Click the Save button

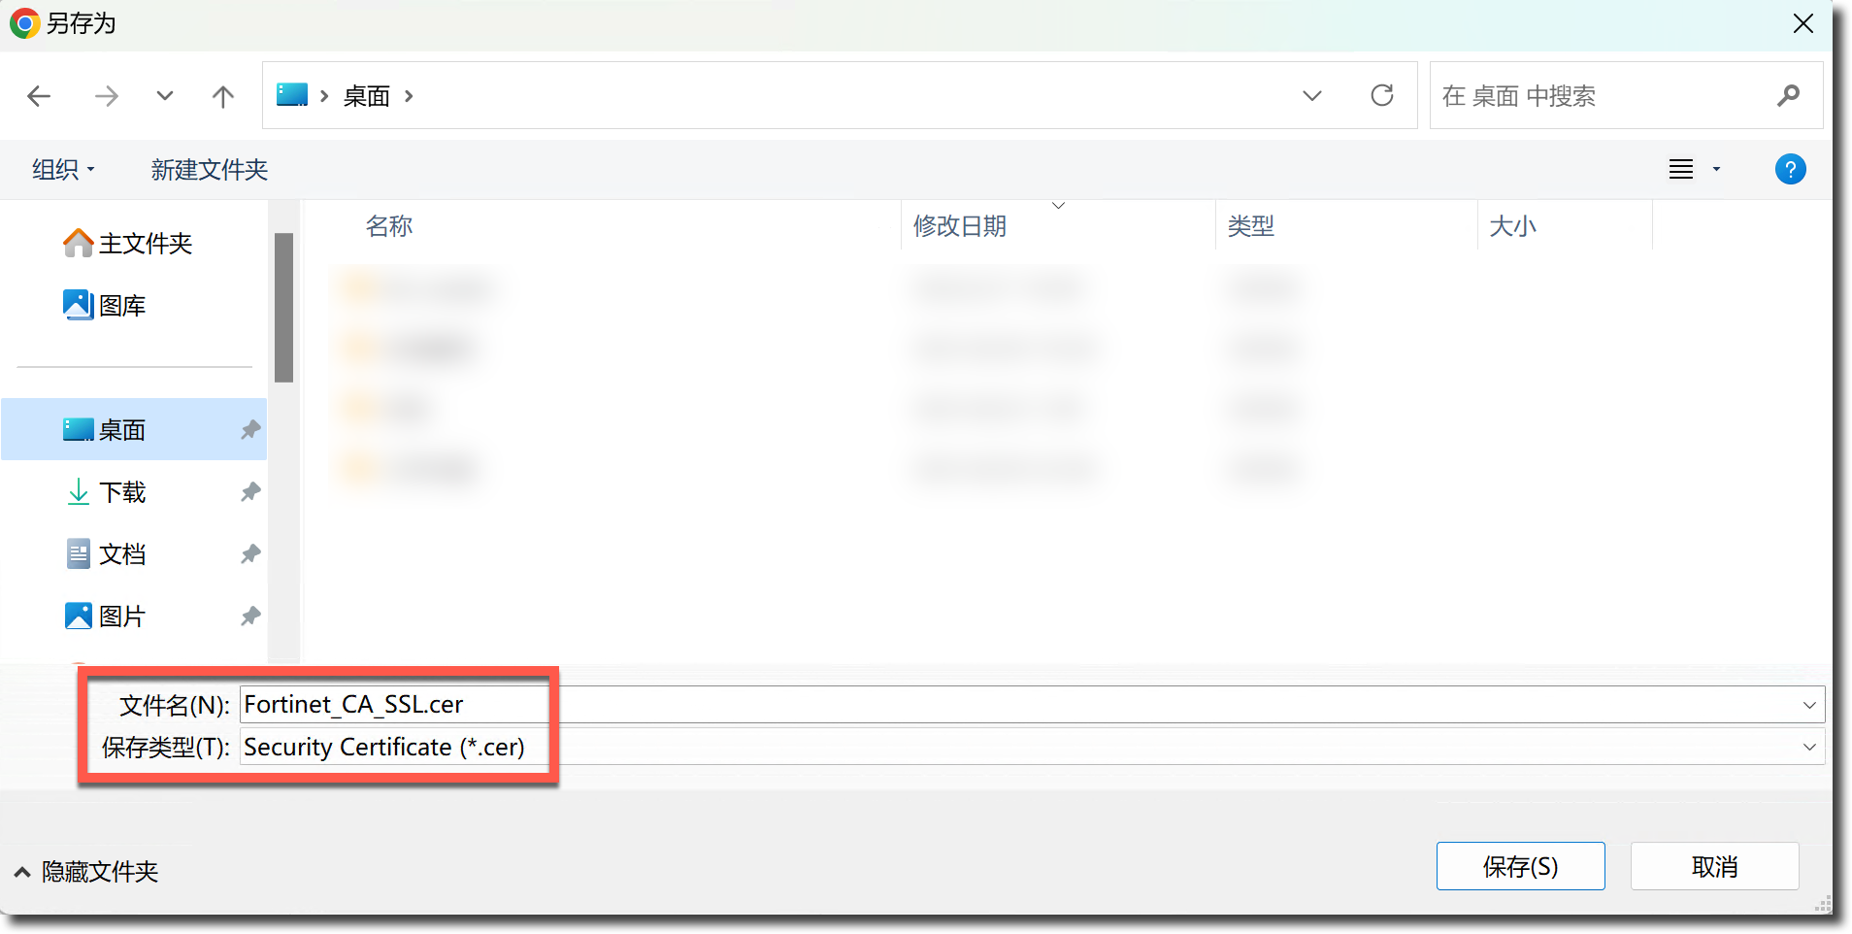pyautogui.click(x=1520, y=866)
